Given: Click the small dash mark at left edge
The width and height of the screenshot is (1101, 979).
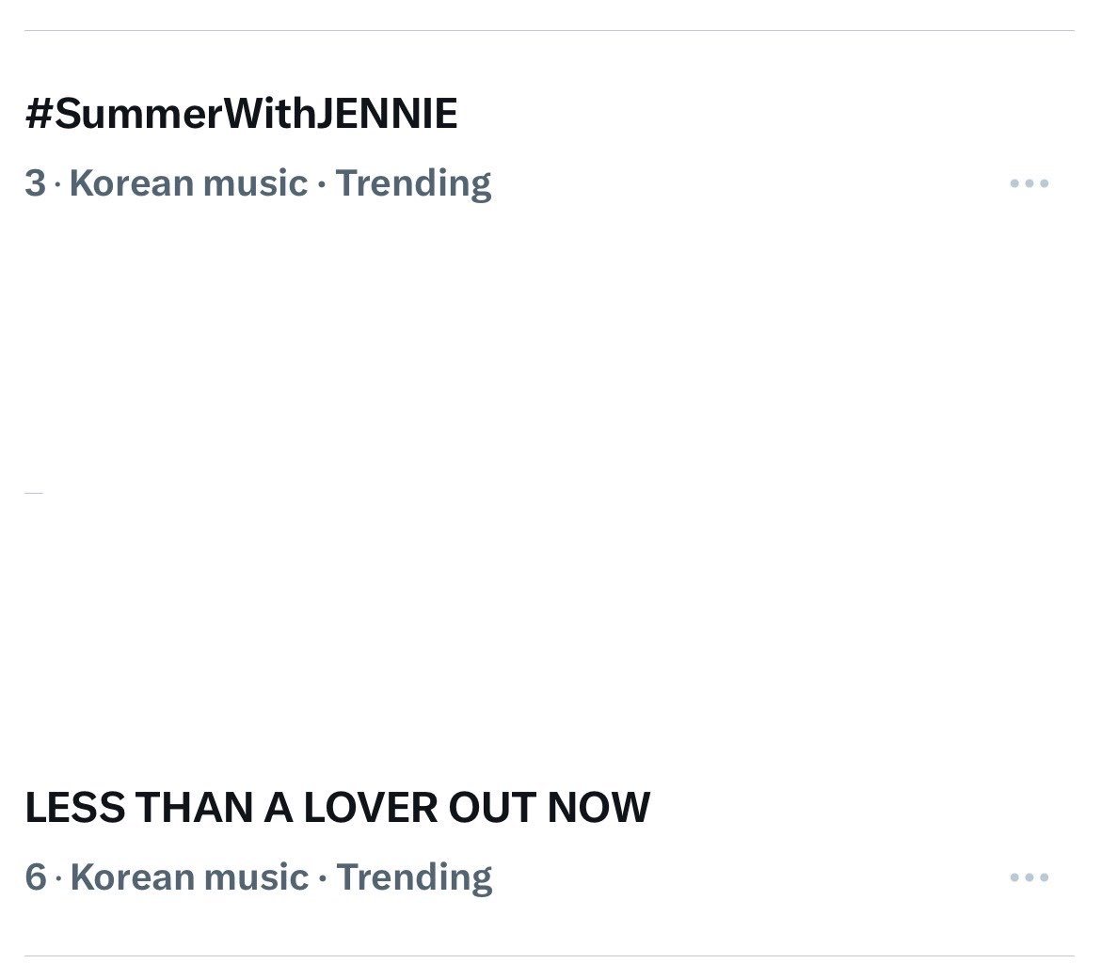Looking at the screenshot, I should tap(34, 494).
